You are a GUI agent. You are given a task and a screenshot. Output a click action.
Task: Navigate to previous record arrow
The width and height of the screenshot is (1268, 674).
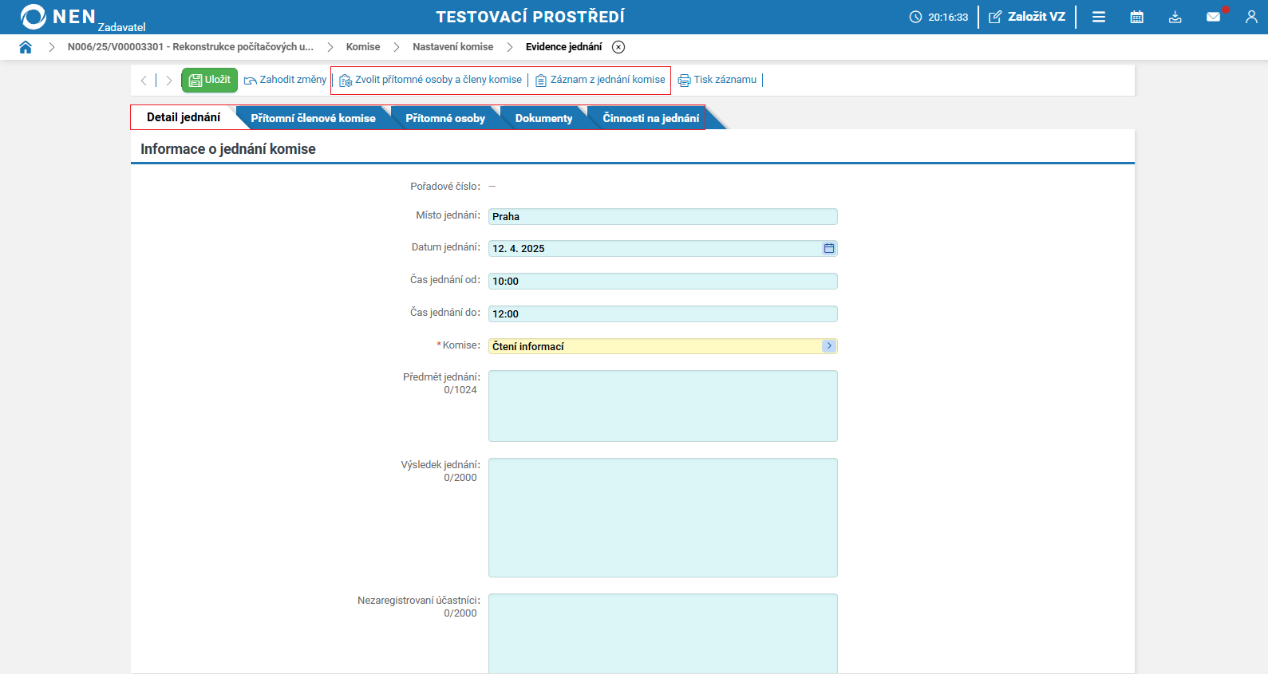click(x=144, y=81)
